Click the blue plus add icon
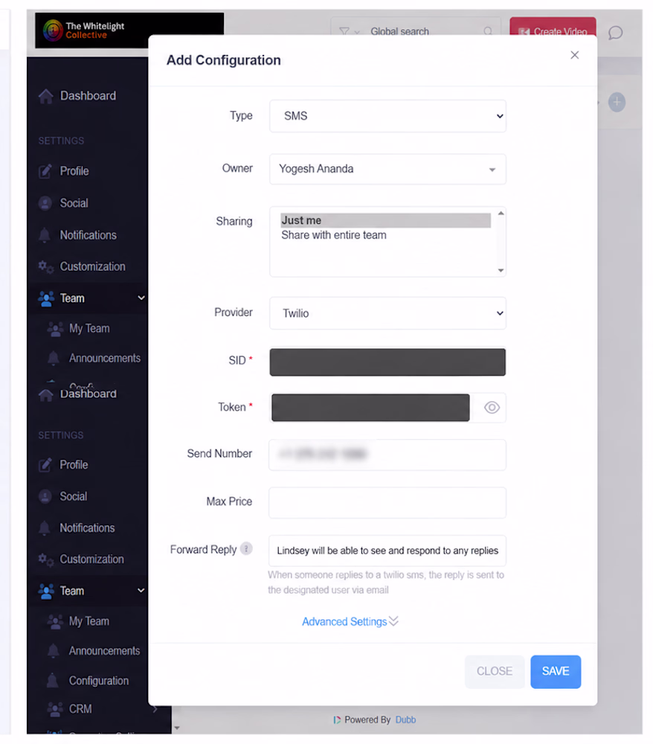The width and height of the screenshot is (653, 744). point(617,102)
